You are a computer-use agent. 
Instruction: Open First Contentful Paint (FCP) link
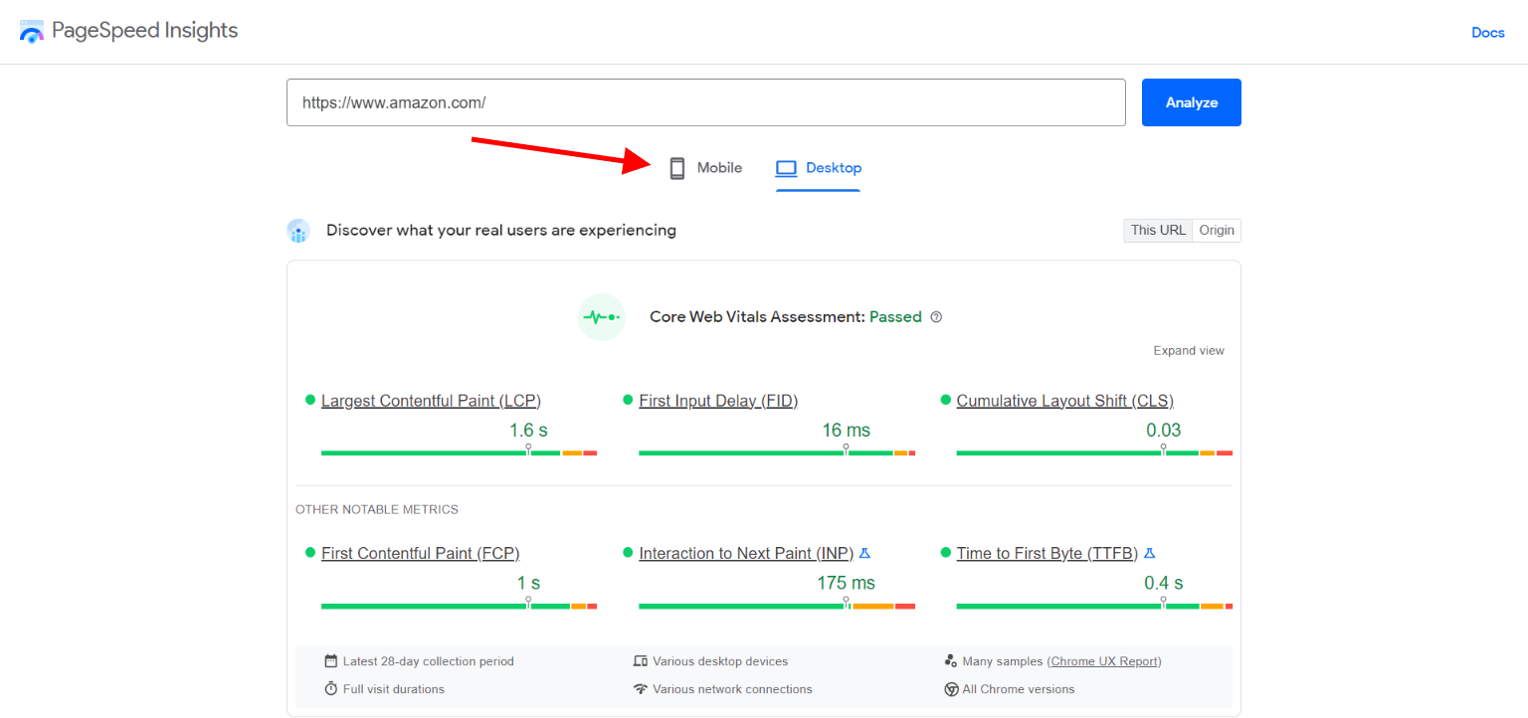(420, 553)
